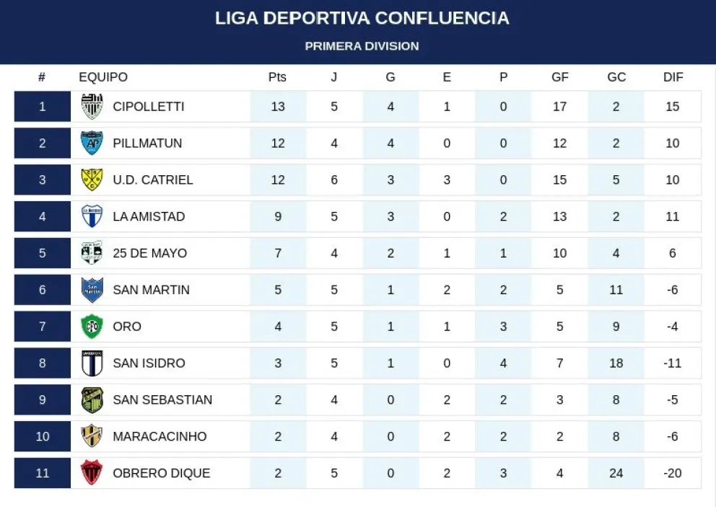Click the LA AMISTAD team name
The height and width of the screenshot is (507, 716).
[x=149, y=216]
